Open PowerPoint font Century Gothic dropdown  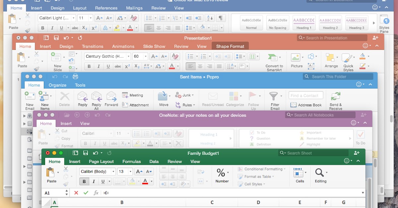pyautogui.click(x=128, y=56)
